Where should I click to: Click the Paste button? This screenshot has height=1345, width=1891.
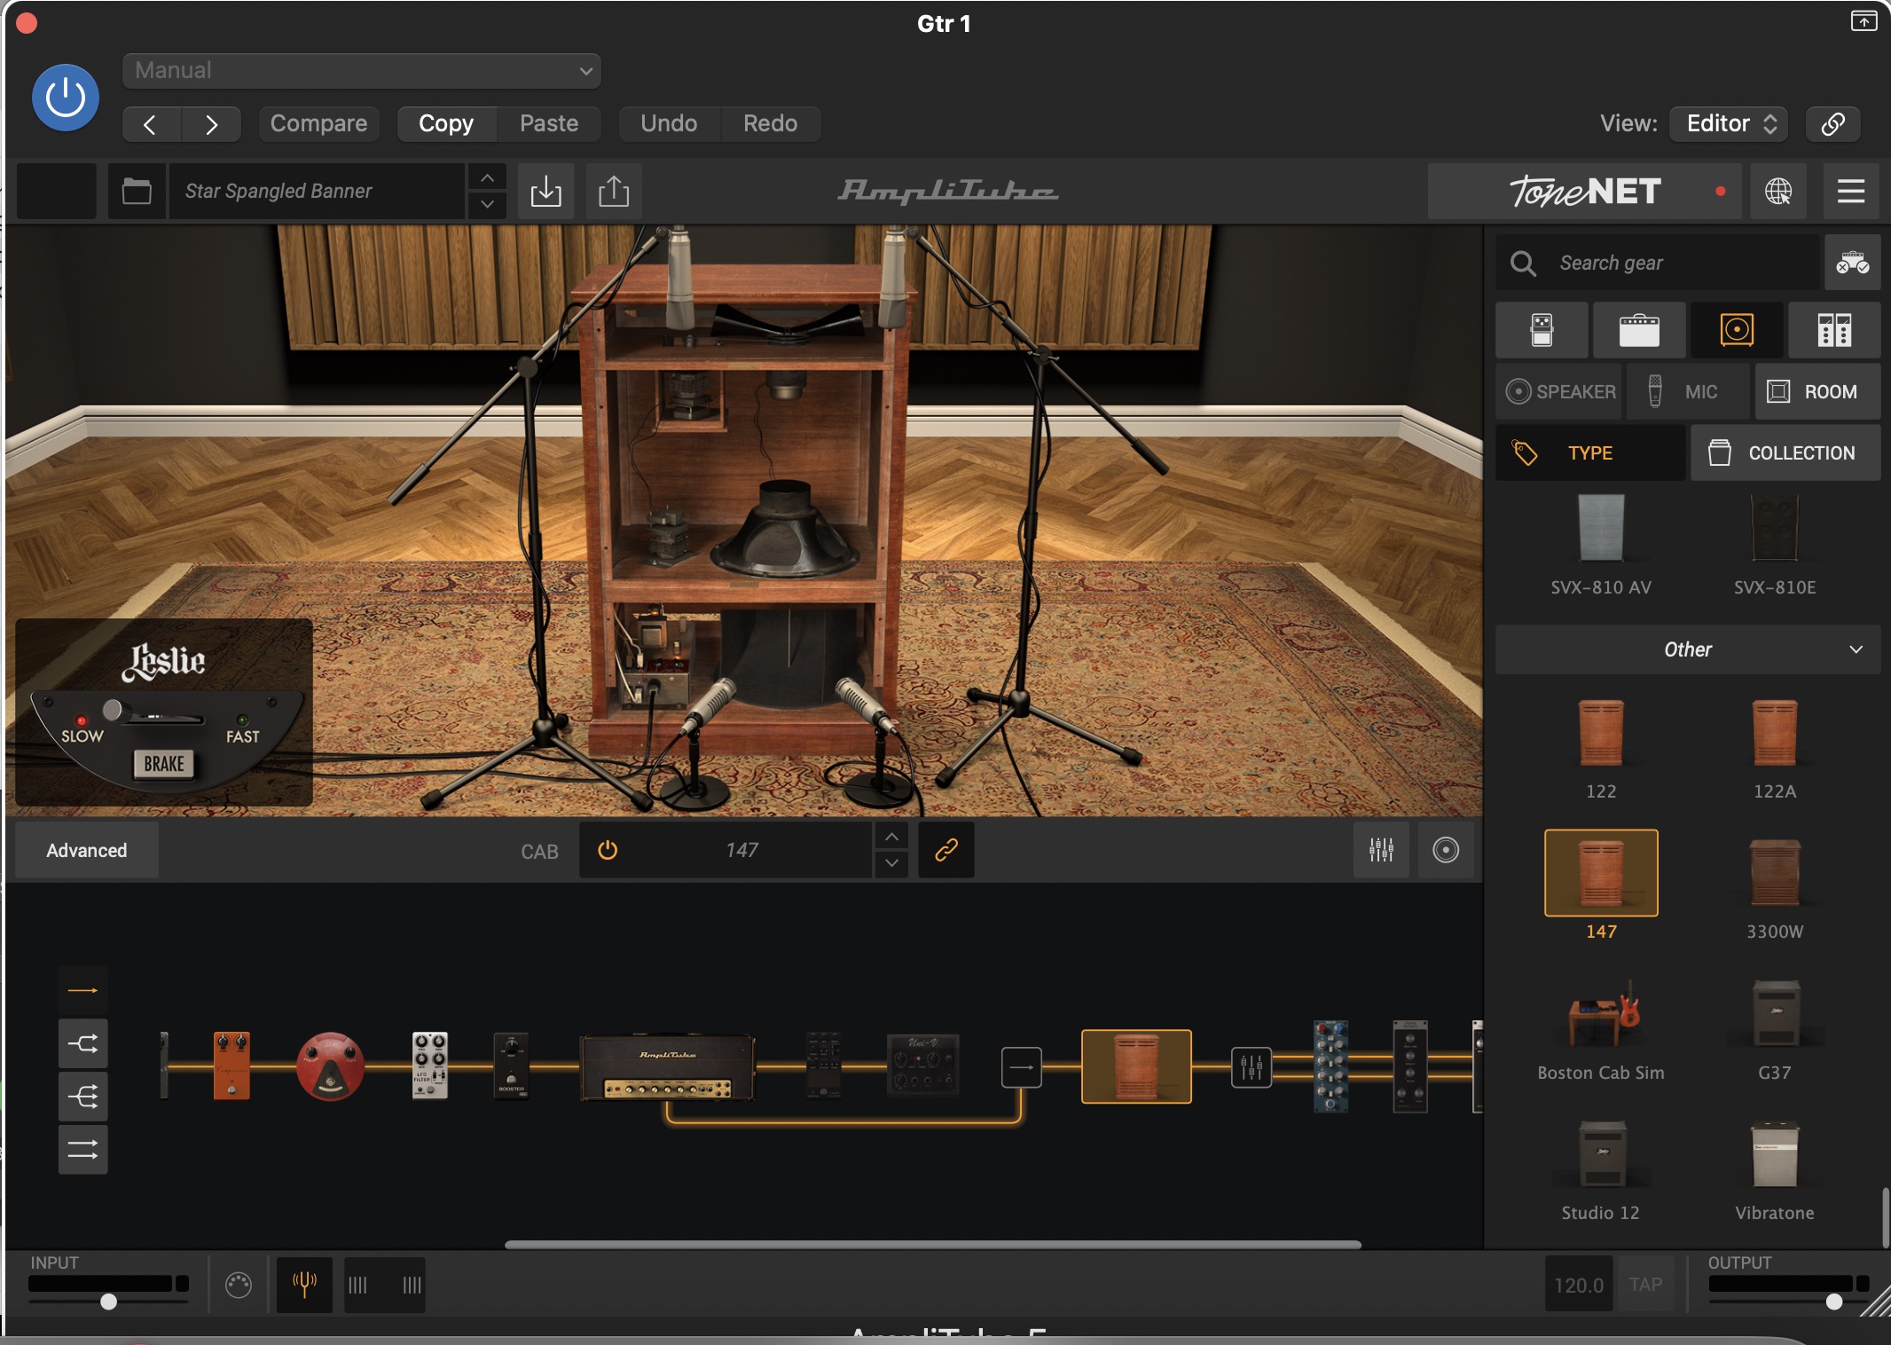coord(549,123)
